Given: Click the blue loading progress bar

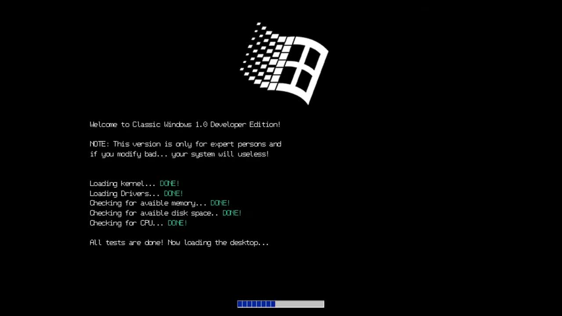Looking at the screenshot, I should 256,304.
